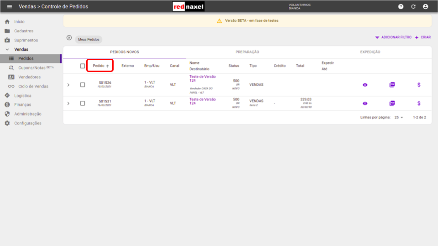Open Teste de Versão 124 link for order 501526
Image resolution: width=438 pixels, height=246 pixels.
click(203, 78)
